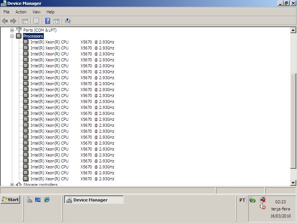Click the muted volume tray icon
Image resolution: width=297 pixels, height=223 pixels.
point(263,206)
